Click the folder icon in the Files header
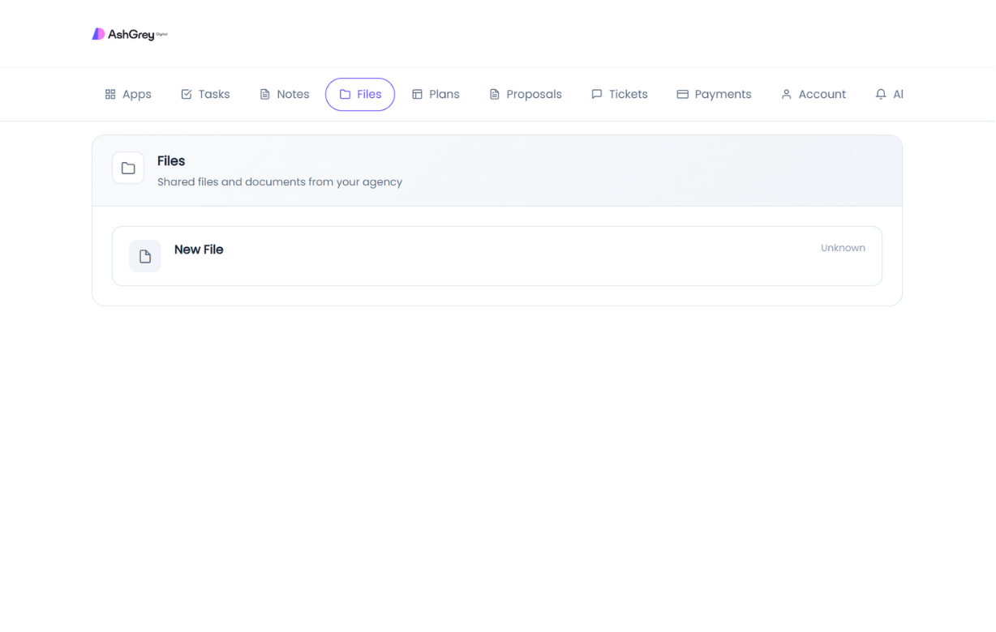This screenshot has height=632, width=996. [x=128, y=169]
